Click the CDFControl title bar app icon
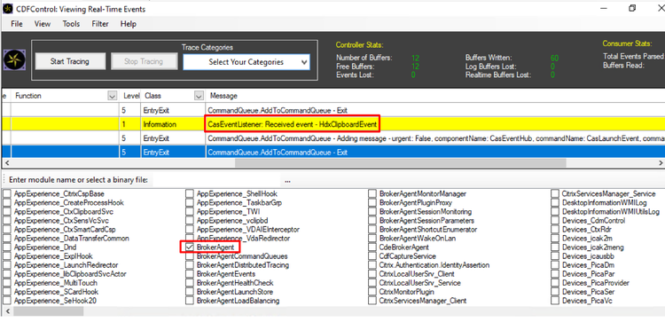The image size is (665, 322). (x=8, y=9)
